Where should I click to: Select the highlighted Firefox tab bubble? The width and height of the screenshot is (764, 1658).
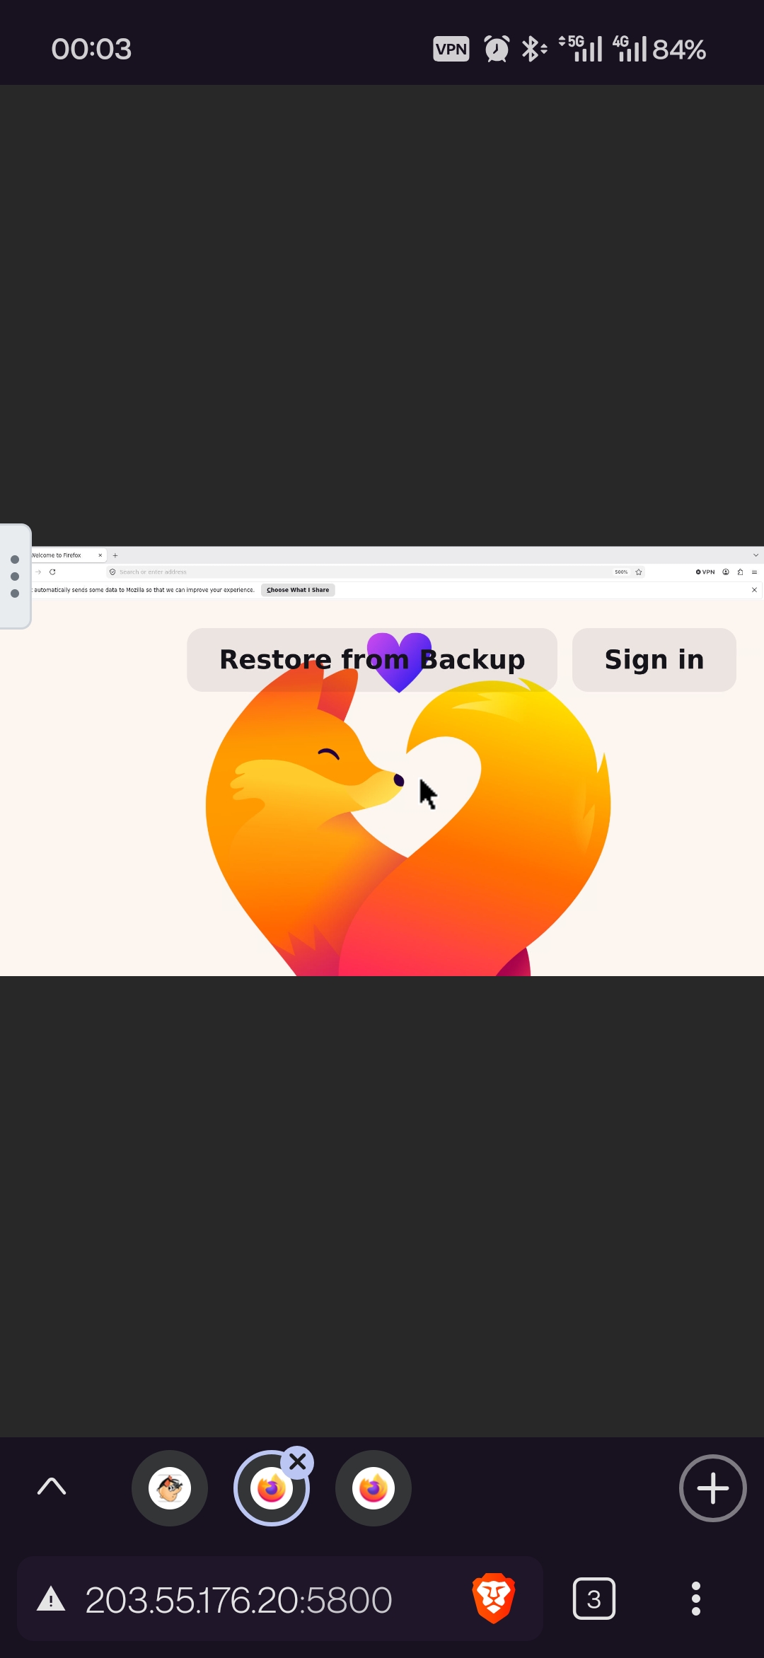(272, 1488)
